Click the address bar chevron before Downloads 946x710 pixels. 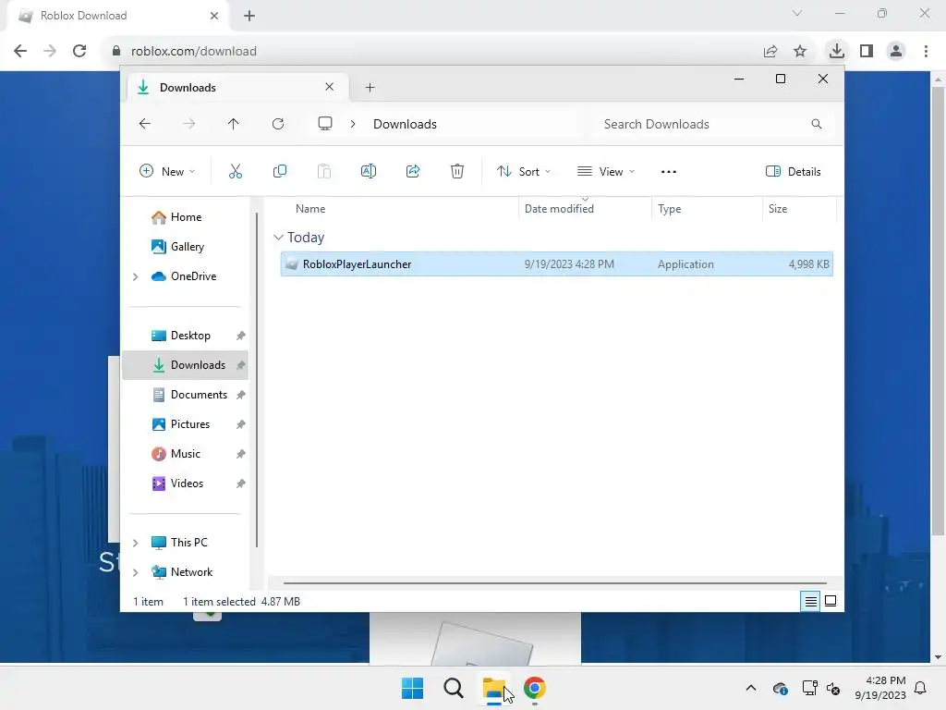(353, 124)
